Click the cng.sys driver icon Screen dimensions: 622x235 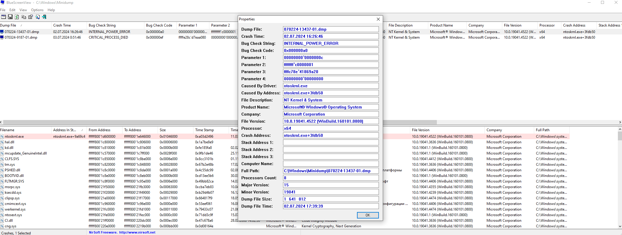click(2, 226)
